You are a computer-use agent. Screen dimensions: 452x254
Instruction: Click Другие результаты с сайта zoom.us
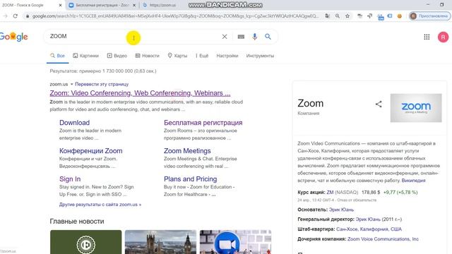point(100,205)
